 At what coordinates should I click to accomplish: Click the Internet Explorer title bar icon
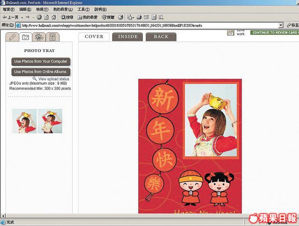3,3
